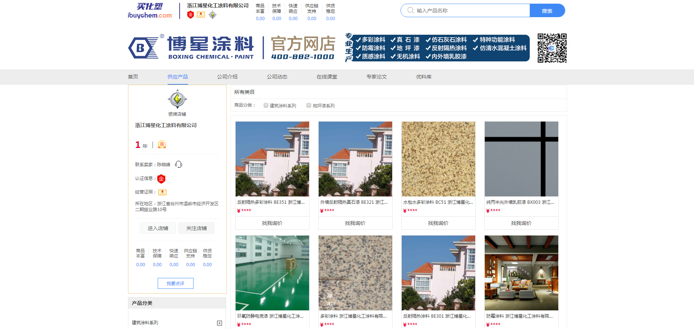Image resolution: width=694 pixels, height=329 pixels.
Task: Click the 水包水多彩涂料 BC51 title link
Action: pos(438,202)
